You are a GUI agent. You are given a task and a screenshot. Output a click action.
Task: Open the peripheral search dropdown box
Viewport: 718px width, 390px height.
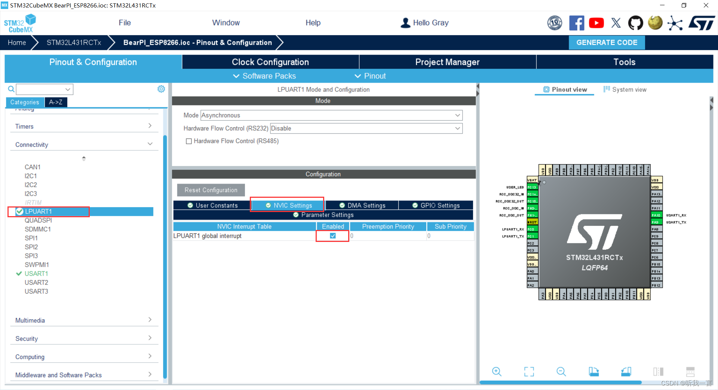click(45, 89)
